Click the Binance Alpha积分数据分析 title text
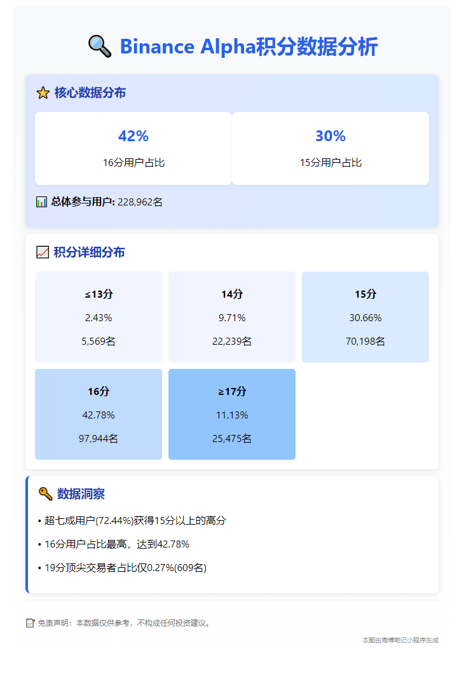Viewport: 464px width, 683px height. (x=249, y=46)
